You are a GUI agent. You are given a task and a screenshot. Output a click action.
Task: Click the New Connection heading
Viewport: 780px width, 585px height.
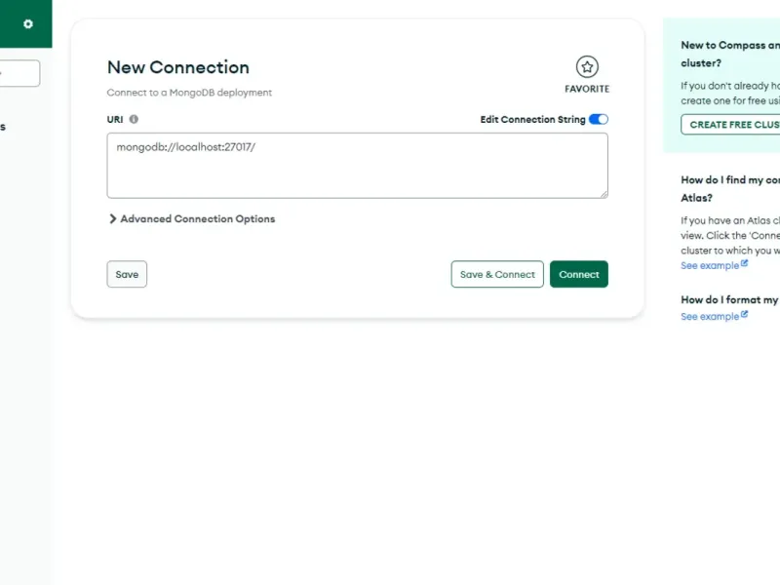[x=178, y=67]
